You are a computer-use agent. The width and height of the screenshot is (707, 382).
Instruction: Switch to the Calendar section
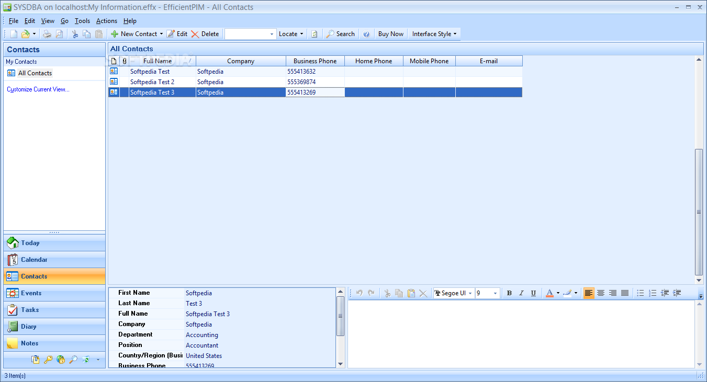click(54, 260)
